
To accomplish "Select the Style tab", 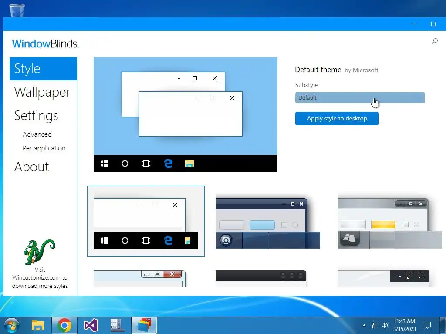I will (43, 69).
